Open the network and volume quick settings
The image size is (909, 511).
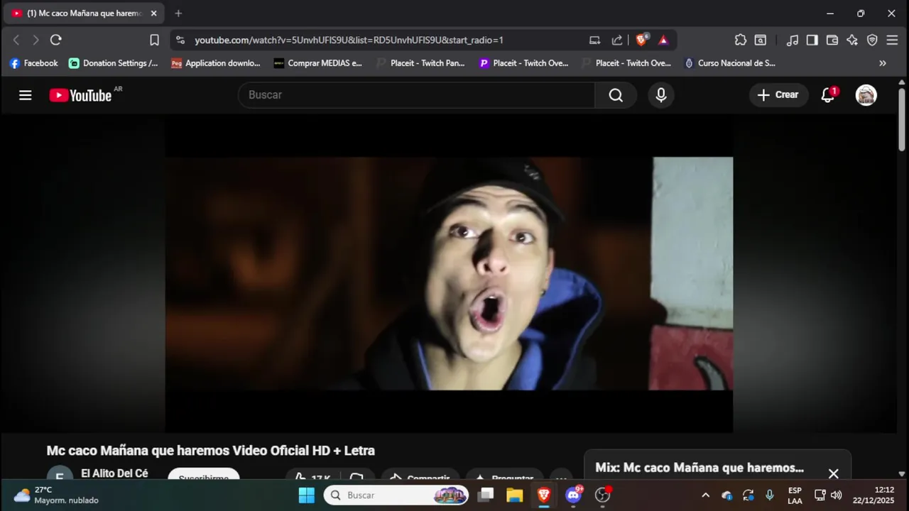pos(828,495)
